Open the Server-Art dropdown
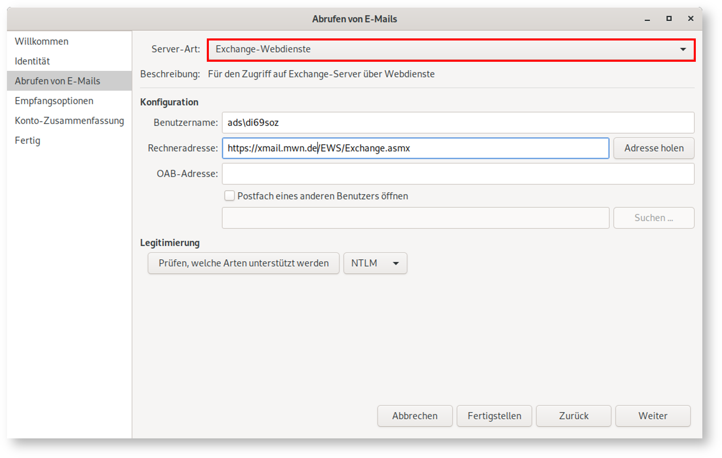The height and width of the screenshot is (458, 722). click(x=450, y=49)
